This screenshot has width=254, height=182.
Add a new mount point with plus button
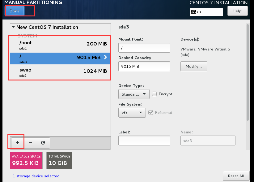(x=18, y=143)
